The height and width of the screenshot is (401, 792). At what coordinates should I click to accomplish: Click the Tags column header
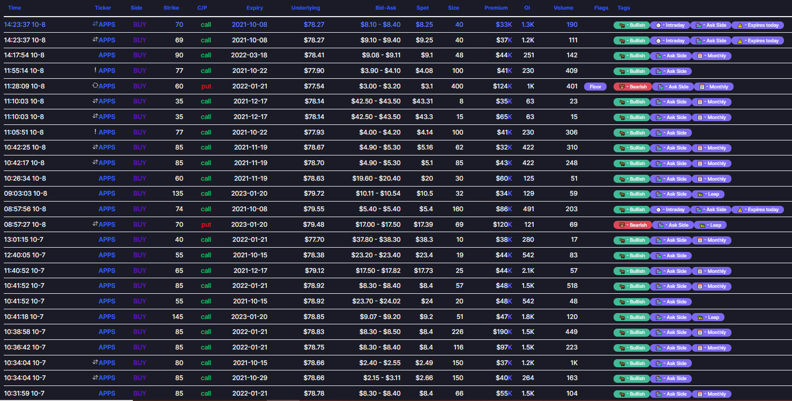pos(624,8)
